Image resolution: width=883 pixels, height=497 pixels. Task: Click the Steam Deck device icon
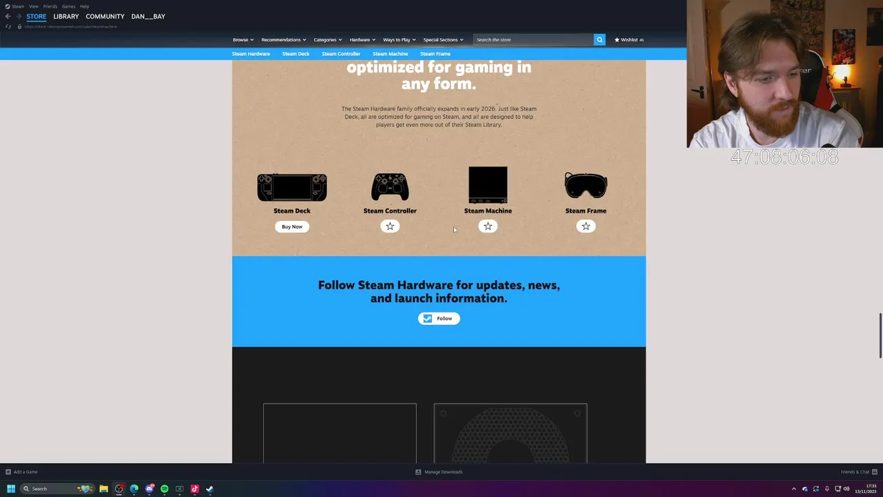tap(292, 187)
